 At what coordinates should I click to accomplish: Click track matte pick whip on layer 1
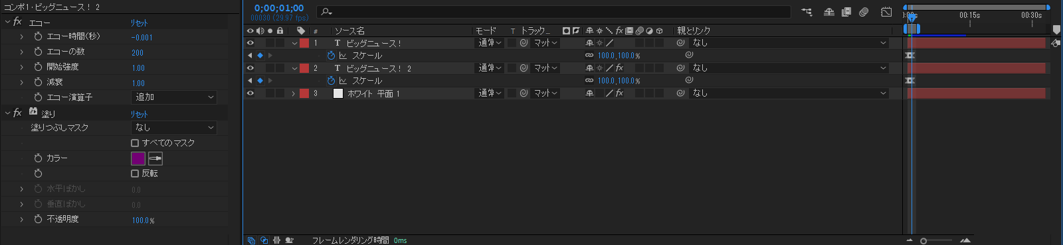(x=524, y=42)
